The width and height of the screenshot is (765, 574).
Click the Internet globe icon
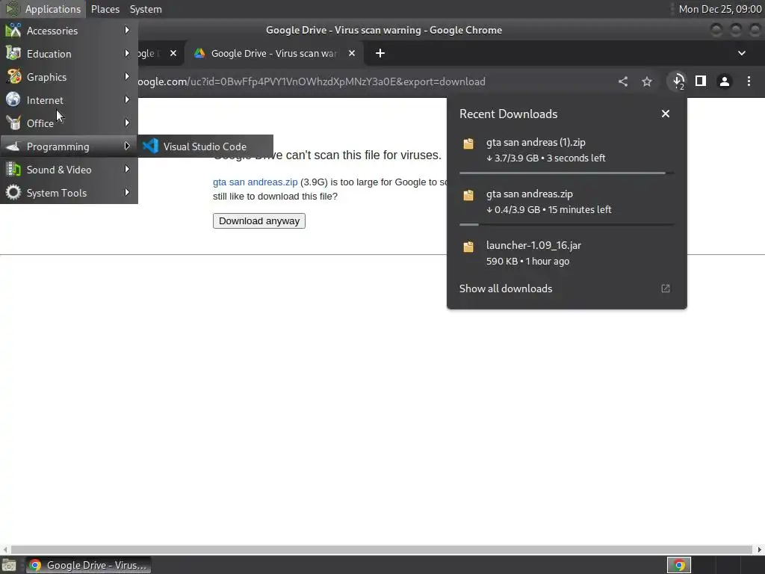(13, 99)
